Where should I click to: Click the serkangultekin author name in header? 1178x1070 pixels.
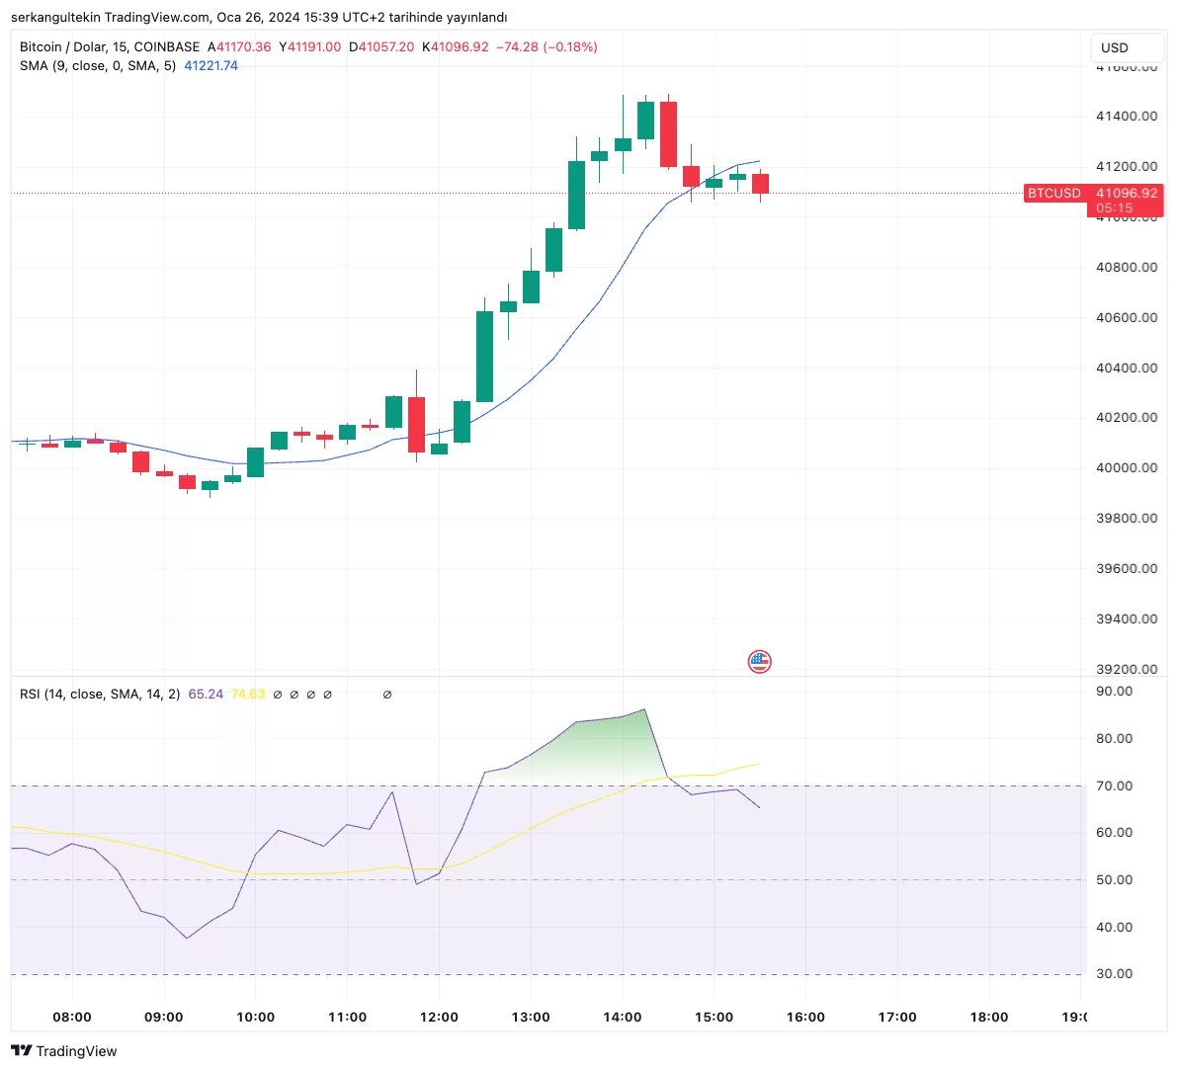tap(55, 17)
